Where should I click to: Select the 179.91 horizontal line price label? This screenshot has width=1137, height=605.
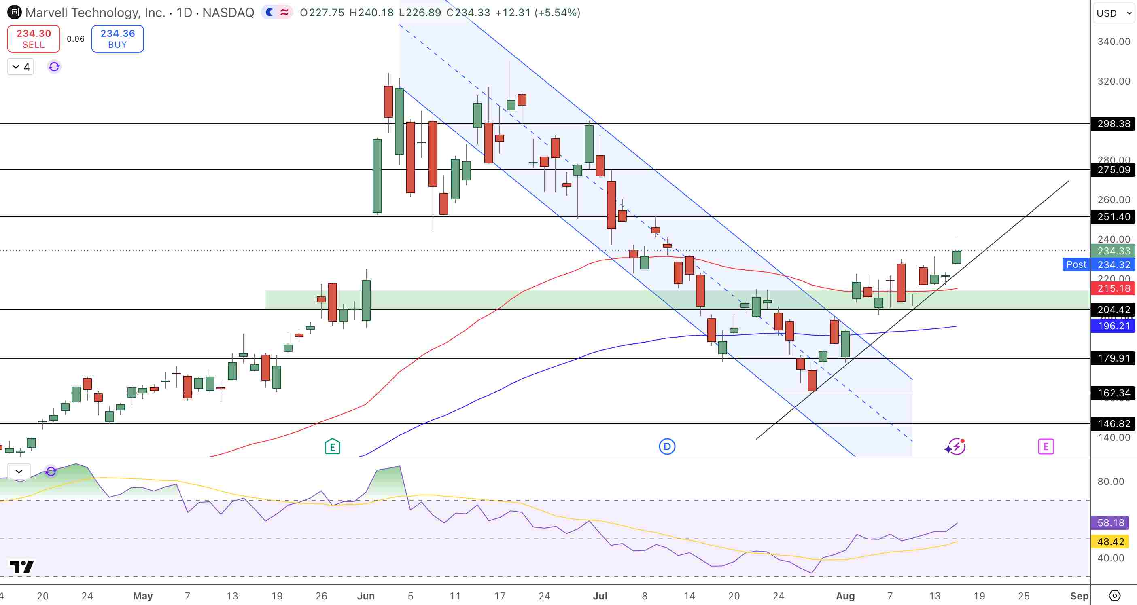pyautogui.click(x=1113, y=358)
